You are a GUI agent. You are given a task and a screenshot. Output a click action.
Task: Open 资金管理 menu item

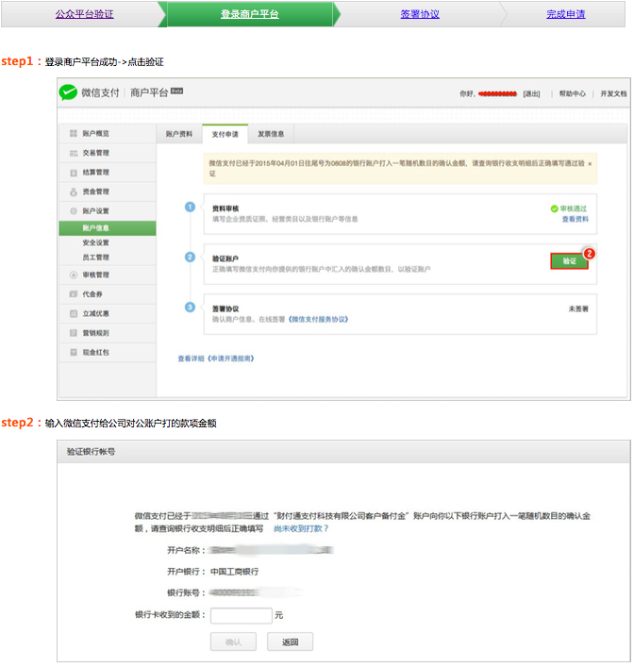click(108, 192)
